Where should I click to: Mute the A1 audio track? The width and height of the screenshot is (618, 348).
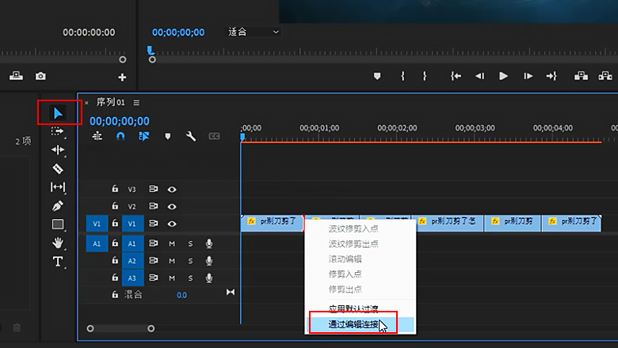172,244
